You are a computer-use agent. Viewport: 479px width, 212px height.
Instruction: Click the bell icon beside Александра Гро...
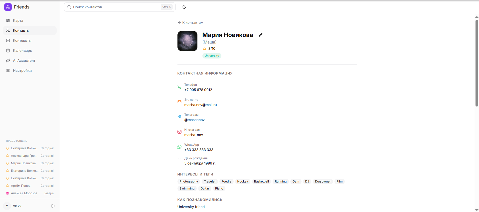tap(7, 156)
